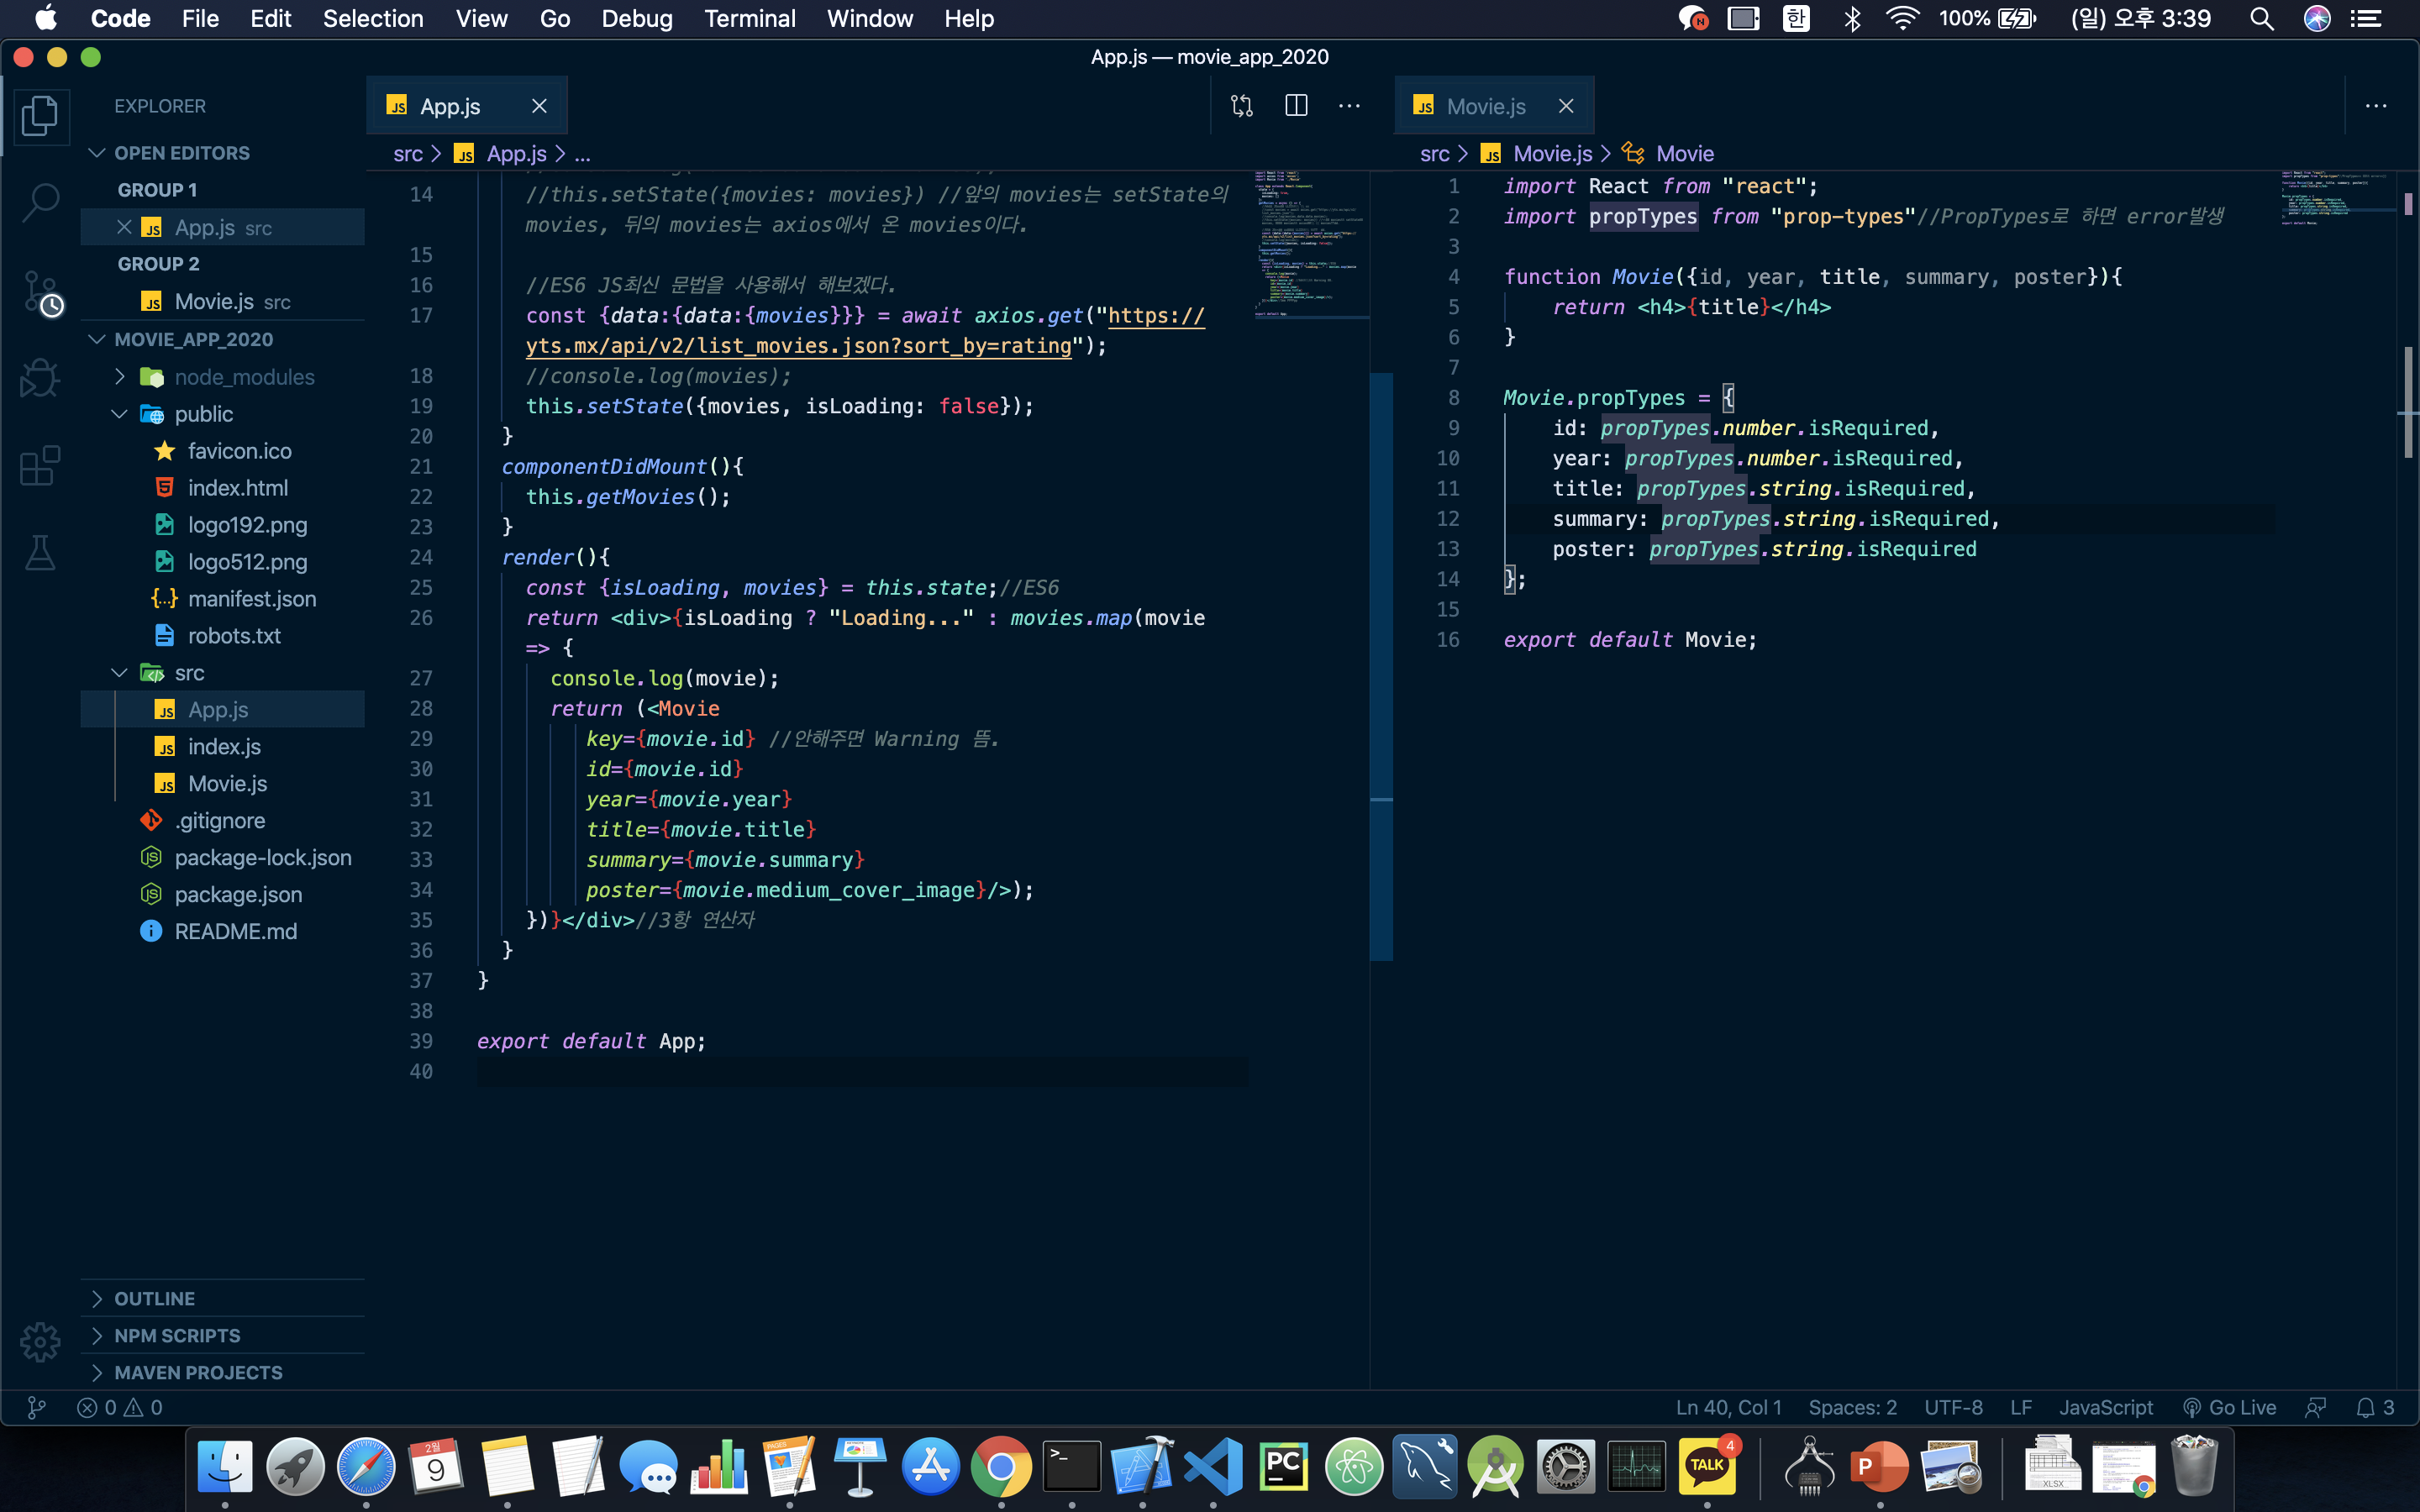This screenshot has height=1512, width=2420.
Task: Split the editor right
Action: click(1296, 106)
